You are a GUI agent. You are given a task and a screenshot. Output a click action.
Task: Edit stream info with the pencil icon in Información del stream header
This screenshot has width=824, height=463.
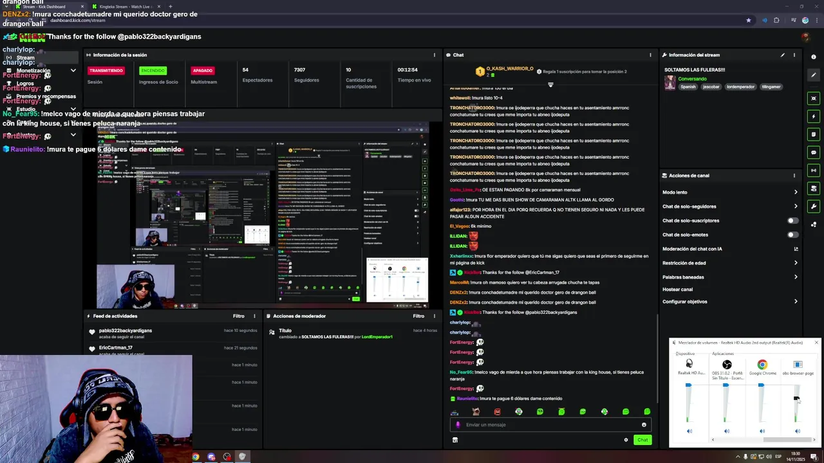point(783,55)
